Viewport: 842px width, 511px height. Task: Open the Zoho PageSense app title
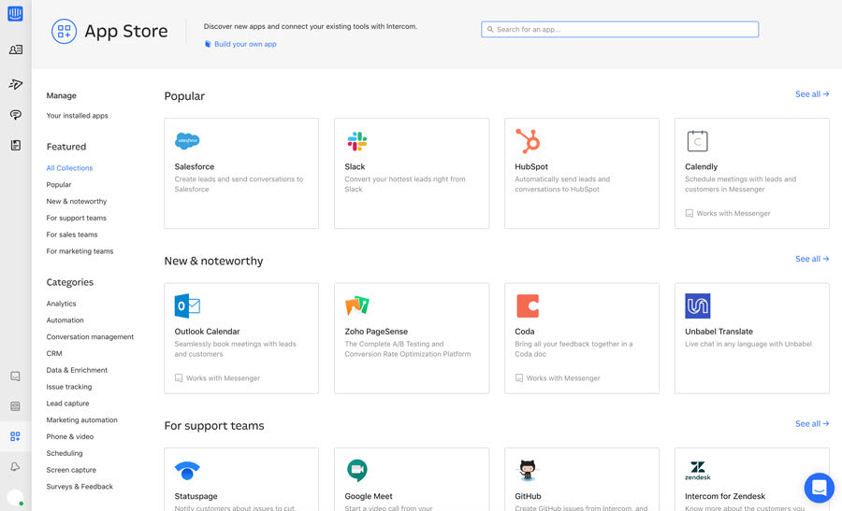click(376, 332)
